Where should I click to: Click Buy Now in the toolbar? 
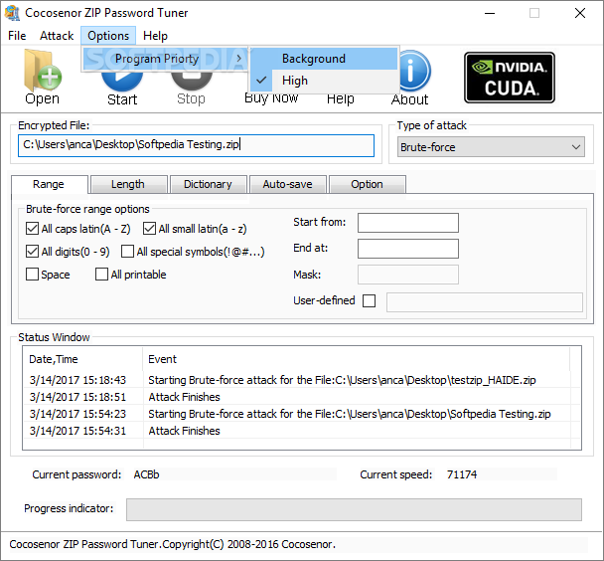[271, 98]
